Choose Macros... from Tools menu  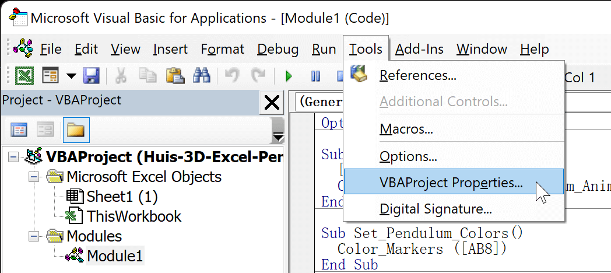click(454, 128)
